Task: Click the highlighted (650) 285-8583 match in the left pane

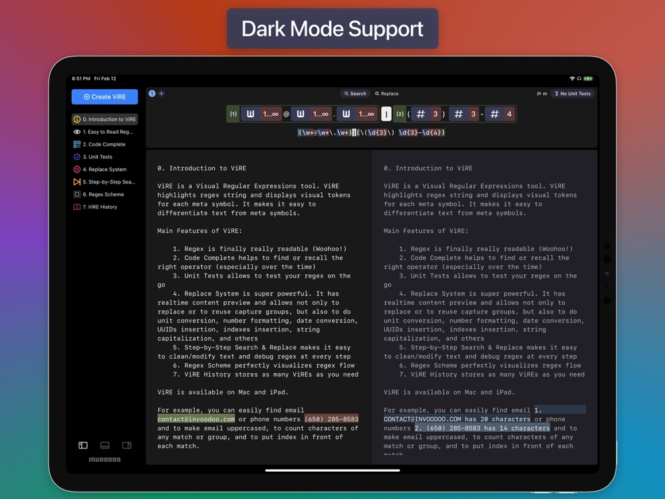Action: [332, 419]
